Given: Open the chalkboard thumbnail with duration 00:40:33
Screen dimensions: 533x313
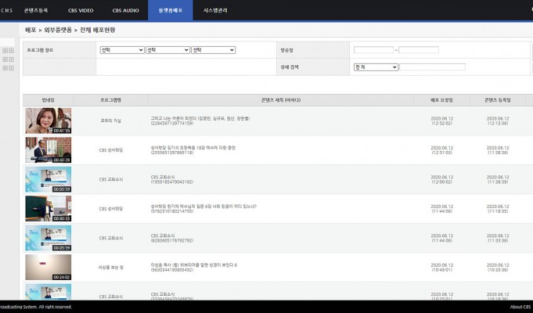Looking at the screenshot, I should 49,208.
